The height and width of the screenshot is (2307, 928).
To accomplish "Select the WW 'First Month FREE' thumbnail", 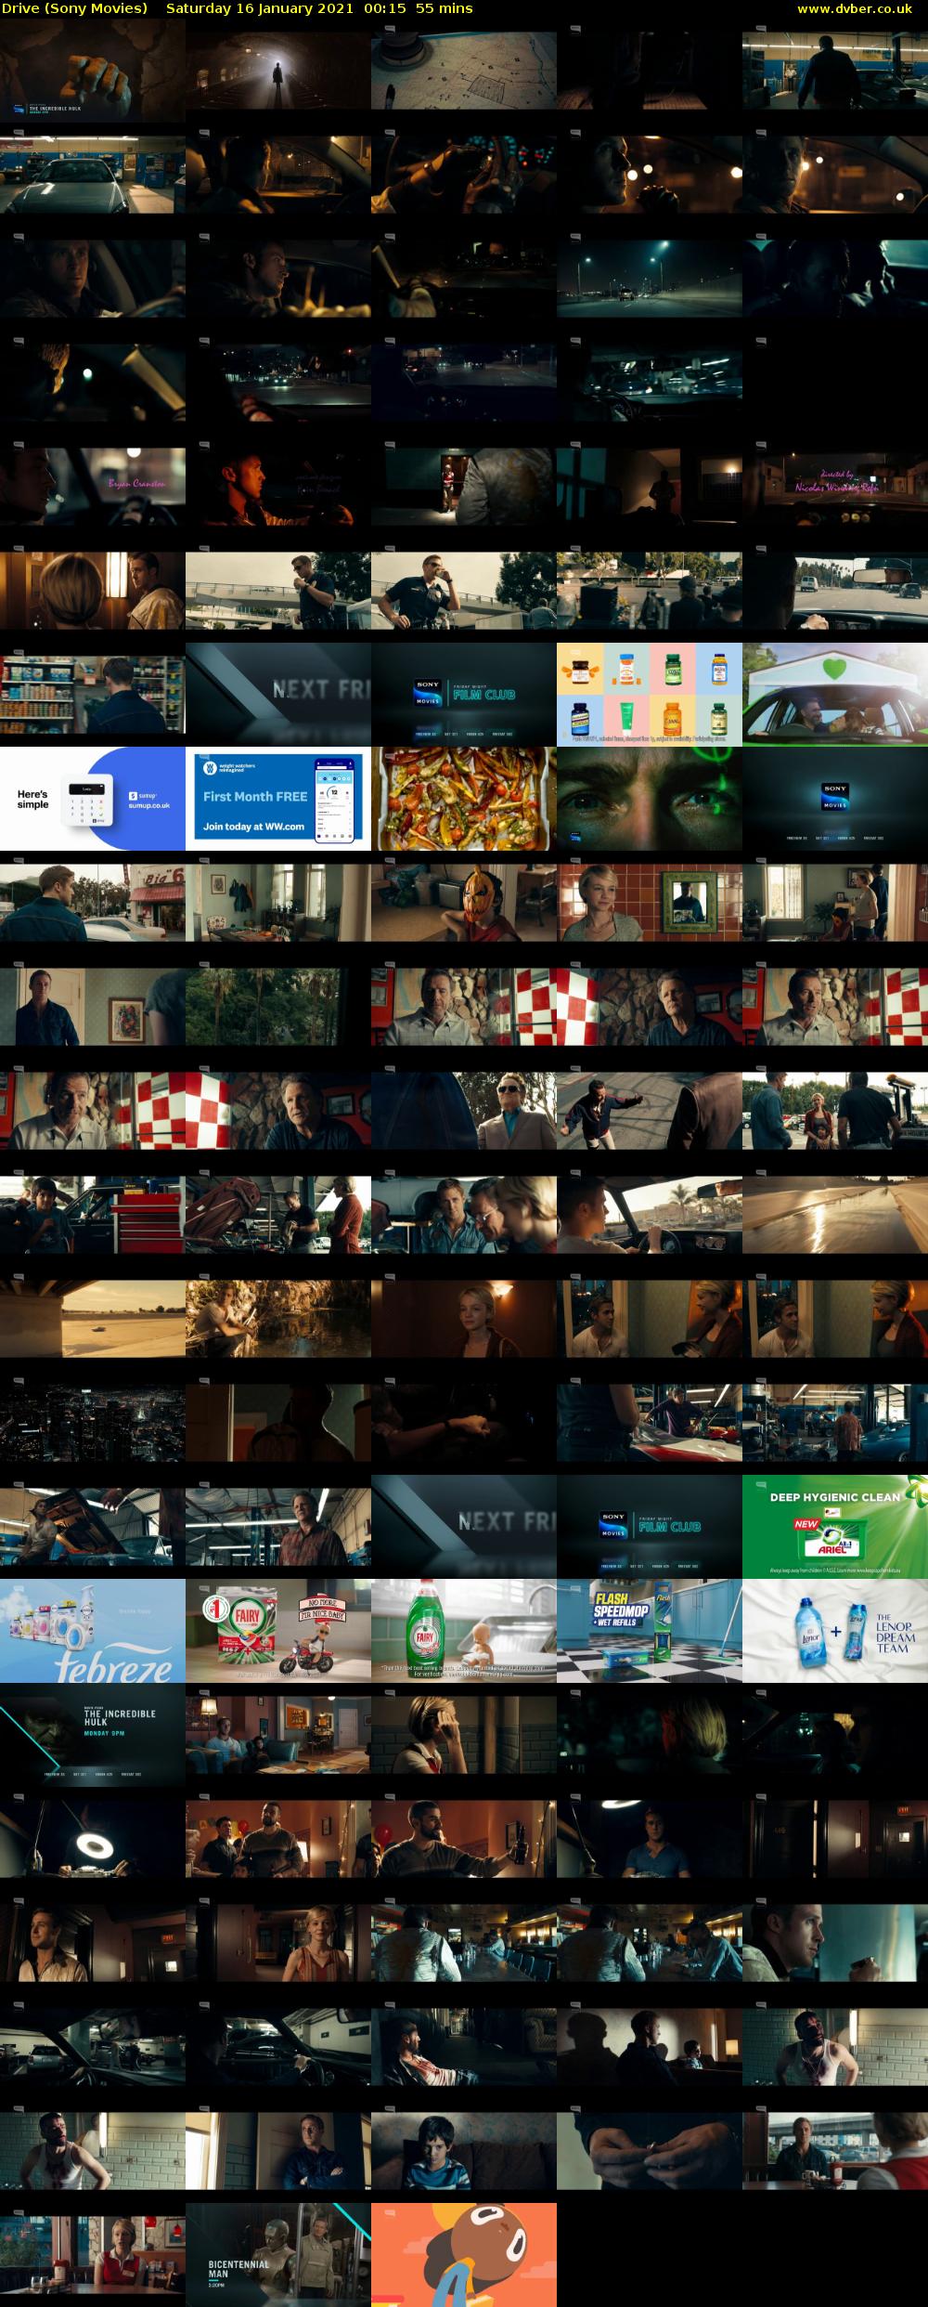I will [x=278, y=799].
